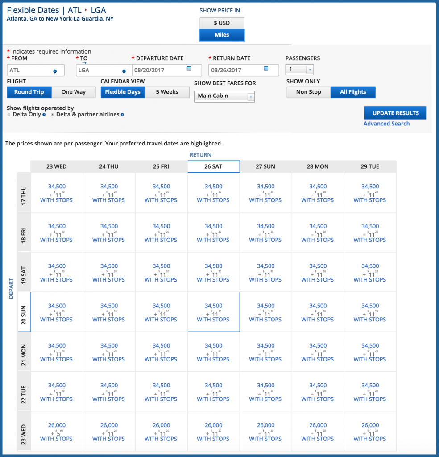439x457 pixels.
Task: Click the return date field 08/26/2017
Action: pos(244,70)
